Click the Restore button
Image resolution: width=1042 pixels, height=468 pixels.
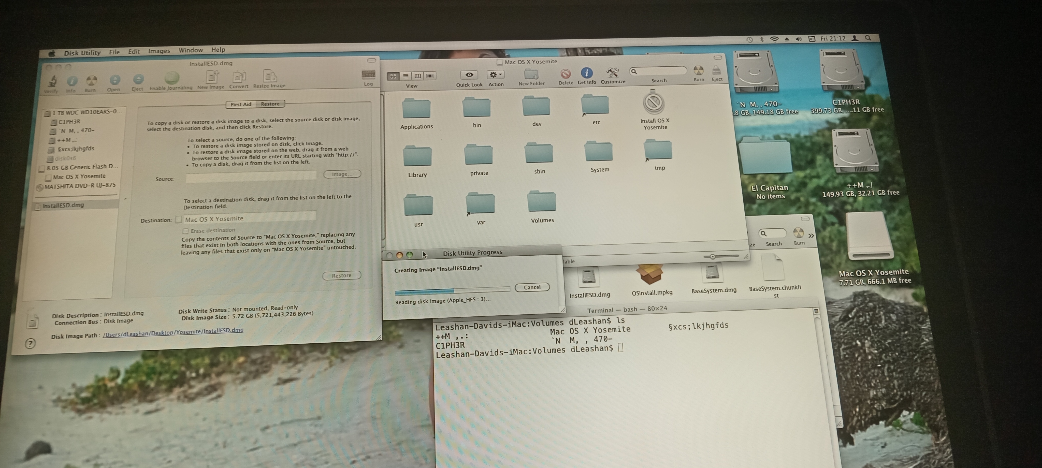(341, 275)
